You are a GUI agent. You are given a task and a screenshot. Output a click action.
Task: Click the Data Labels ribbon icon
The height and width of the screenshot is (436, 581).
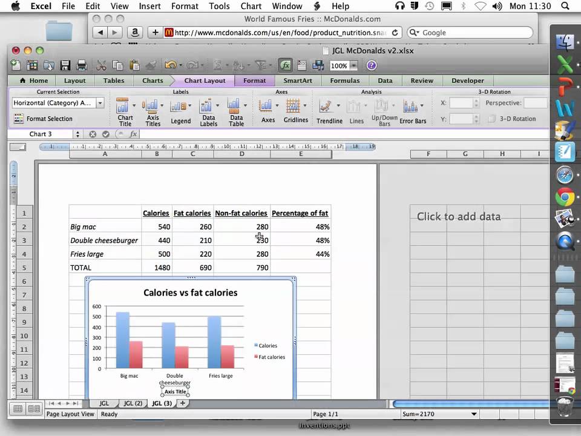tap(206, 105)
